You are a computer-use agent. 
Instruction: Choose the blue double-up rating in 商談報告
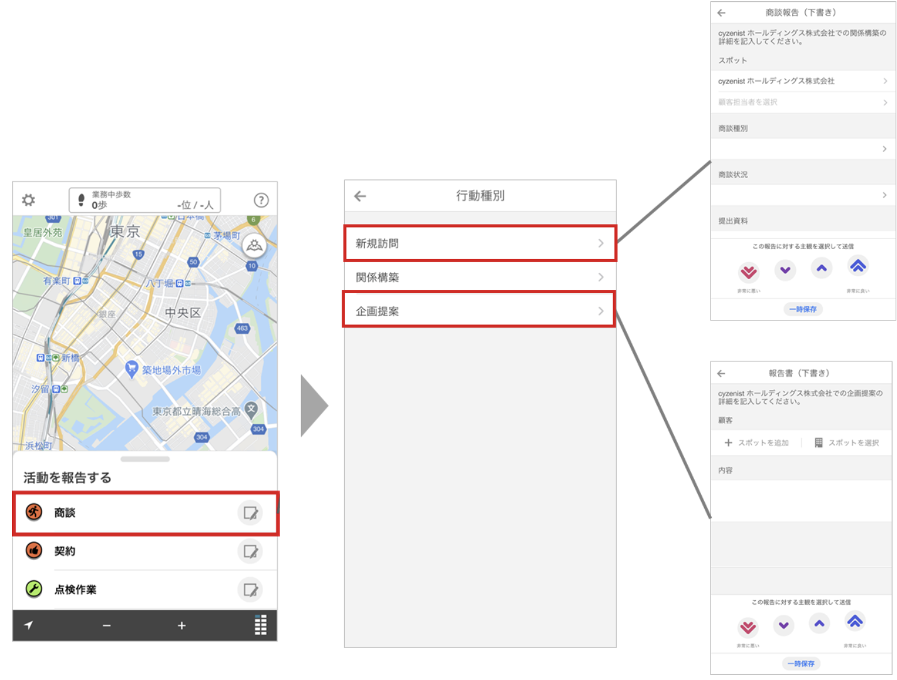(x=857, y=267)
